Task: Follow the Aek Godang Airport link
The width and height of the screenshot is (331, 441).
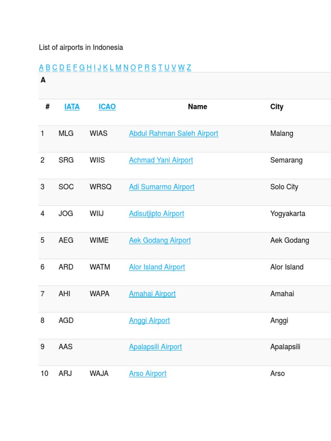Action: pos(159,240)
